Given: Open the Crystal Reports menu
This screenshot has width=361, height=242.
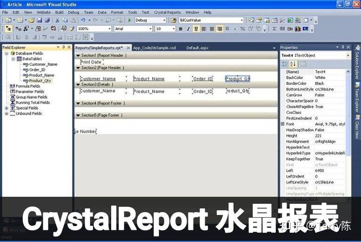Looking at the screenshot, I should 167,12.
